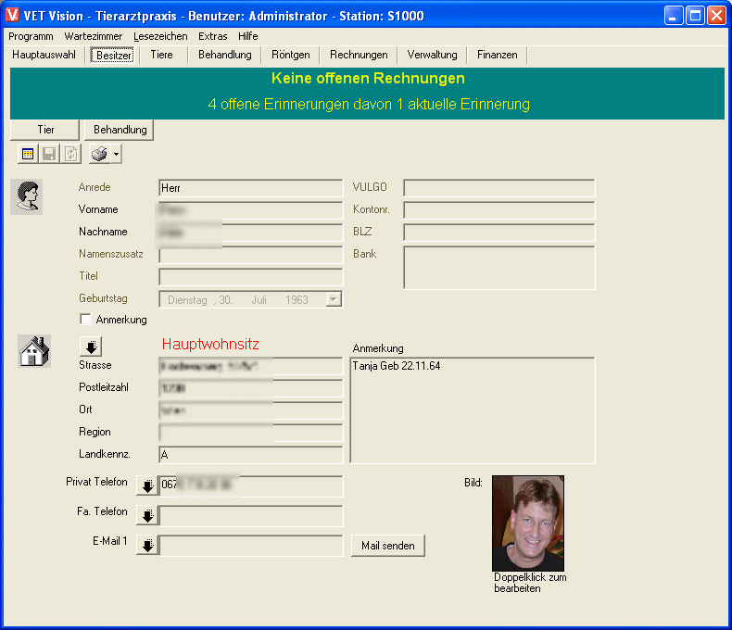
Task: Open the printer dropdown arrow
Action: point(116,154)
